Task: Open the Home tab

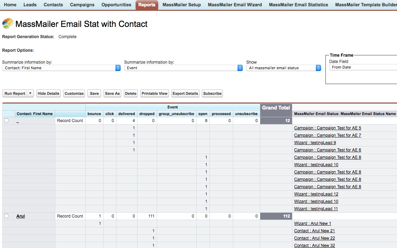Action: pos(10,5)
